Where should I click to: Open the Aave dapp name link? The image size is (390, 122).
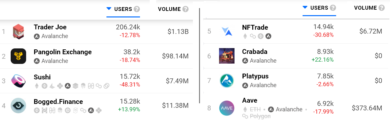tap(250, 100)
